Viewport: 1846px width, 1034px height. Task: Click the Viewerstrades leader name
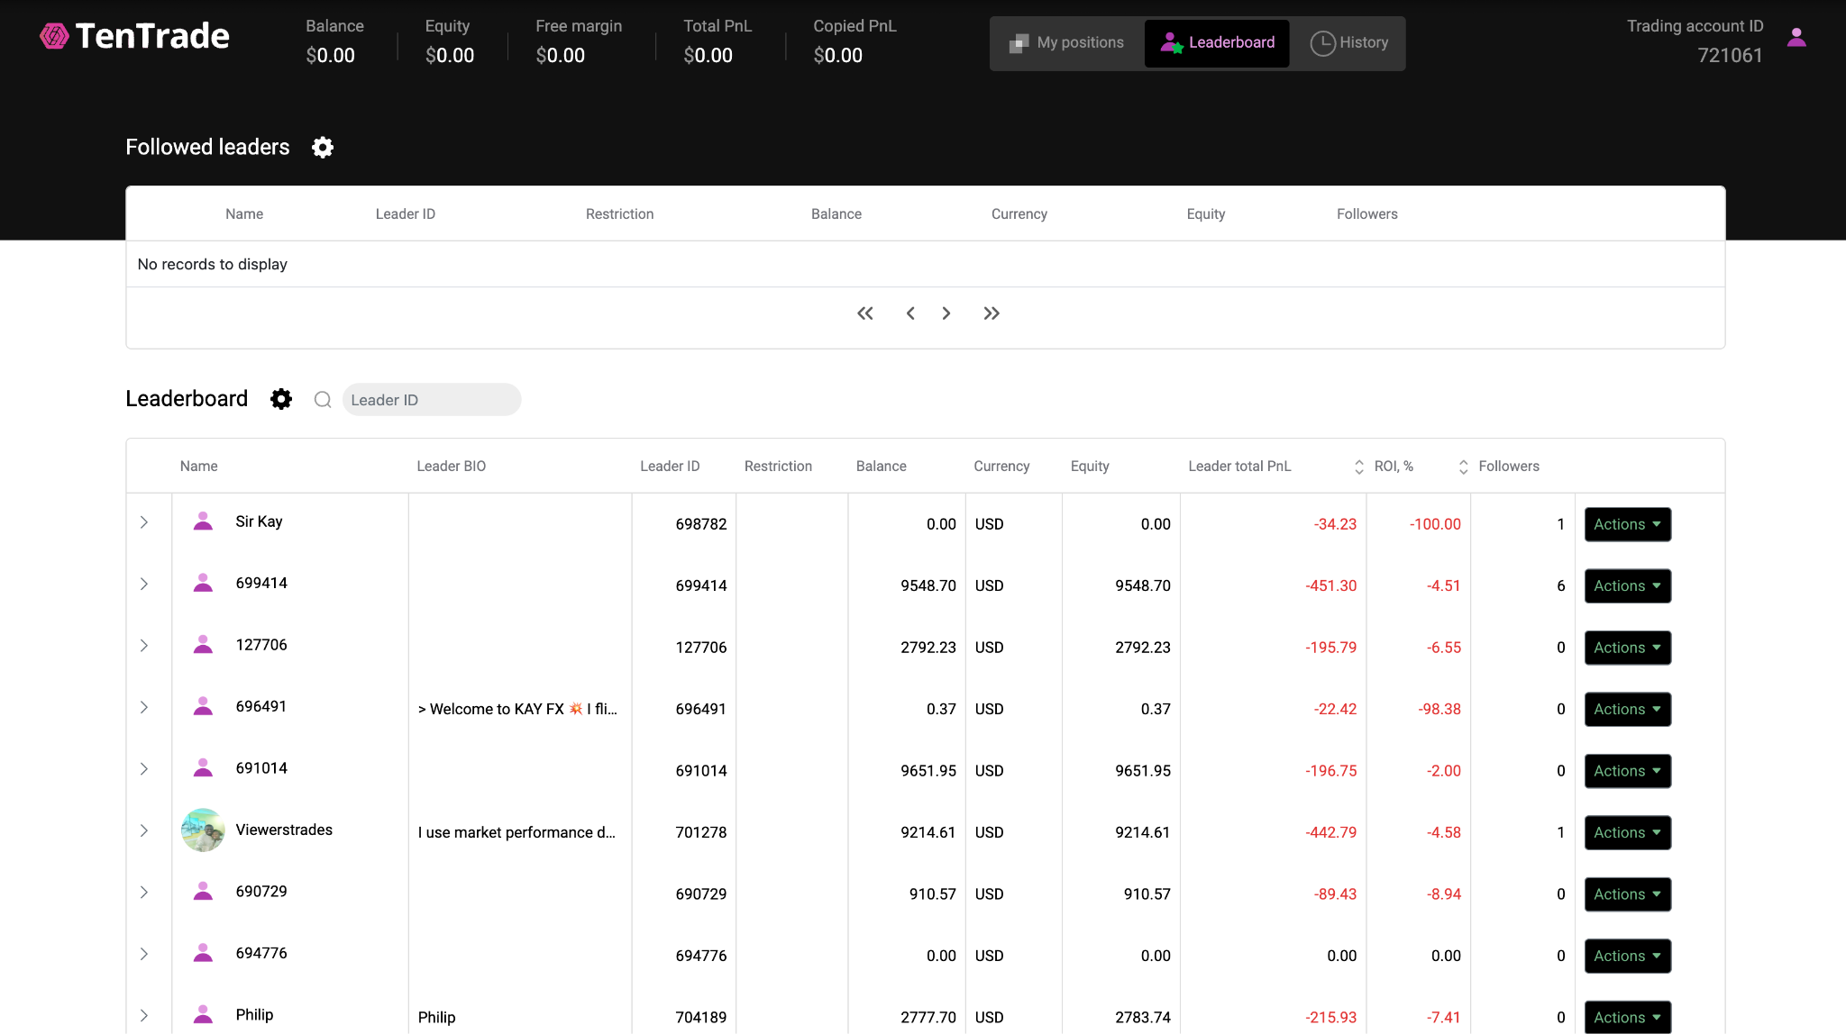pyautogui.click(x=284, y=830)
